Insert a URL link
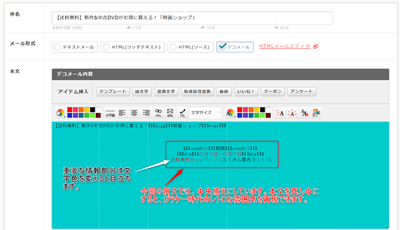Image resolution: width=400 pixels, height=230 pixels. pos(158,112)
